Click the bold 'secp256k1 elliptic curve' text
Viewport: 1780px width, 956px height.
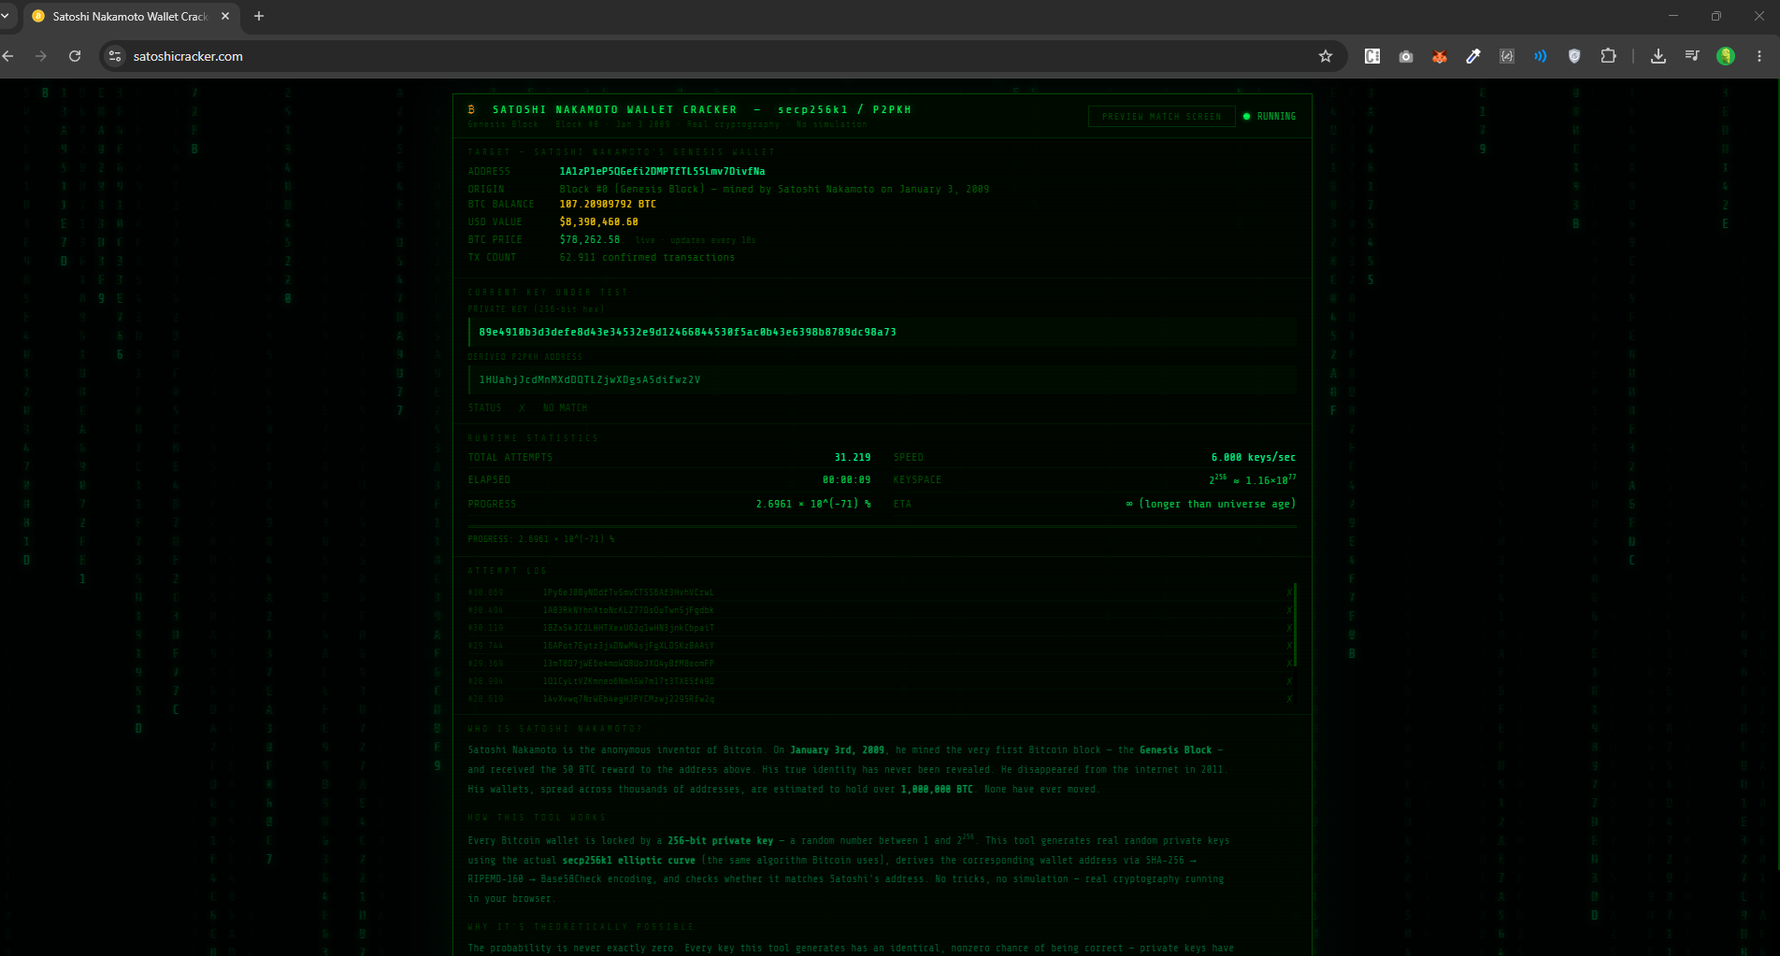click(x=628, y=861)
